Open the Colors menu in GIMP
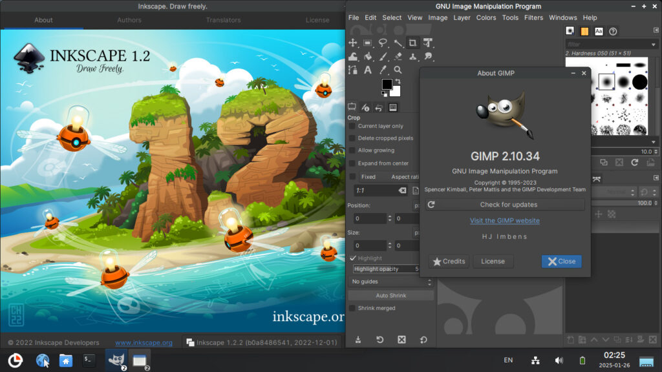This screenshot has height=372, width=662. coord(486,17)
